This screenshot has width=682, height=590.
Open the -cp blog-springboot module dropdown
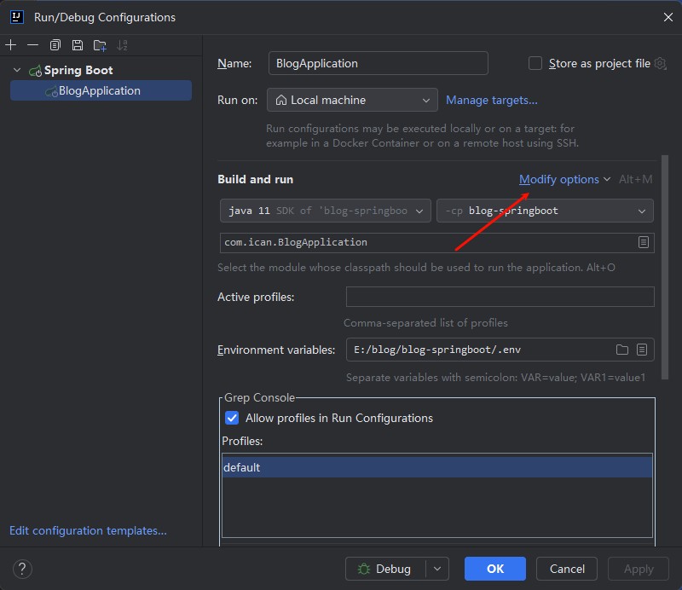pyautogui.click(x=545, y=211)
